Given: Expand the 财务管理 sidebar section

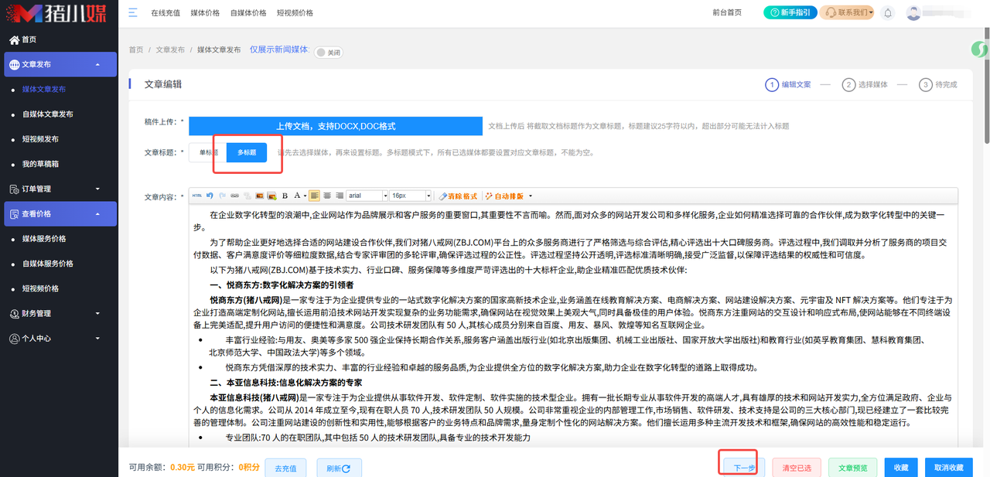Looking at the screenshot, I should pyautogui.click(x=60, y=313).
